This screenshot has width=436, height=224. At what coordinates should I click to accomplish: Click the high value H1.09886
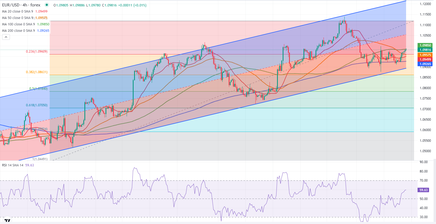(x=77, y=5)
